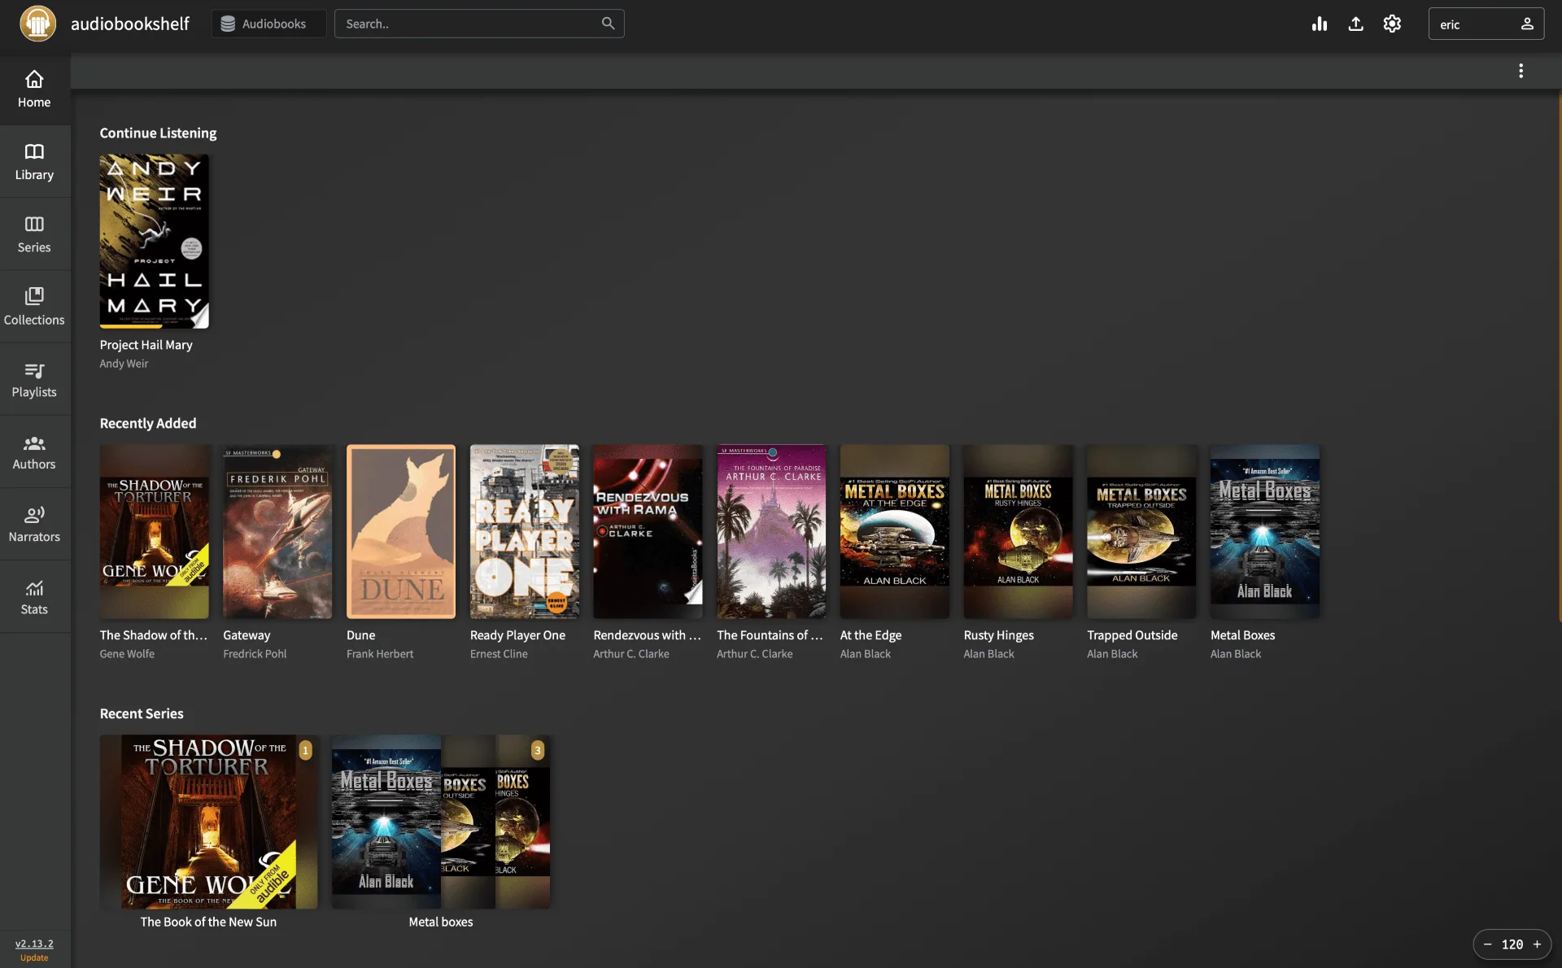Open the eric user account menu
Image resolution: width=1562 pixels, height=968 pixels.
click(1486, 24)
